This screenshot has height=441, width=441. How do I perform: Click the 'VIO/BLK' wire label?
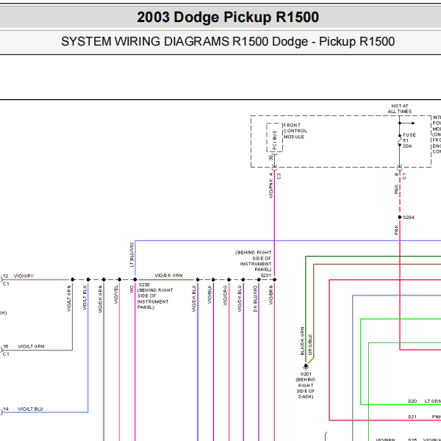(209, 295)
